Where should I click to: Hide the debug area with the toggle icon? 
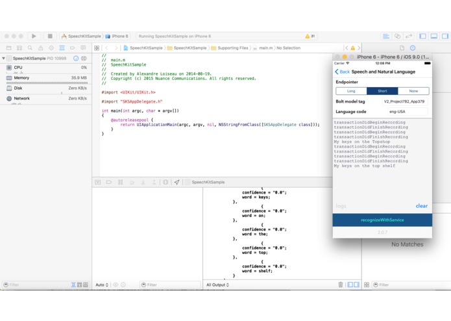pyautogui.click(x=98, y=182)
